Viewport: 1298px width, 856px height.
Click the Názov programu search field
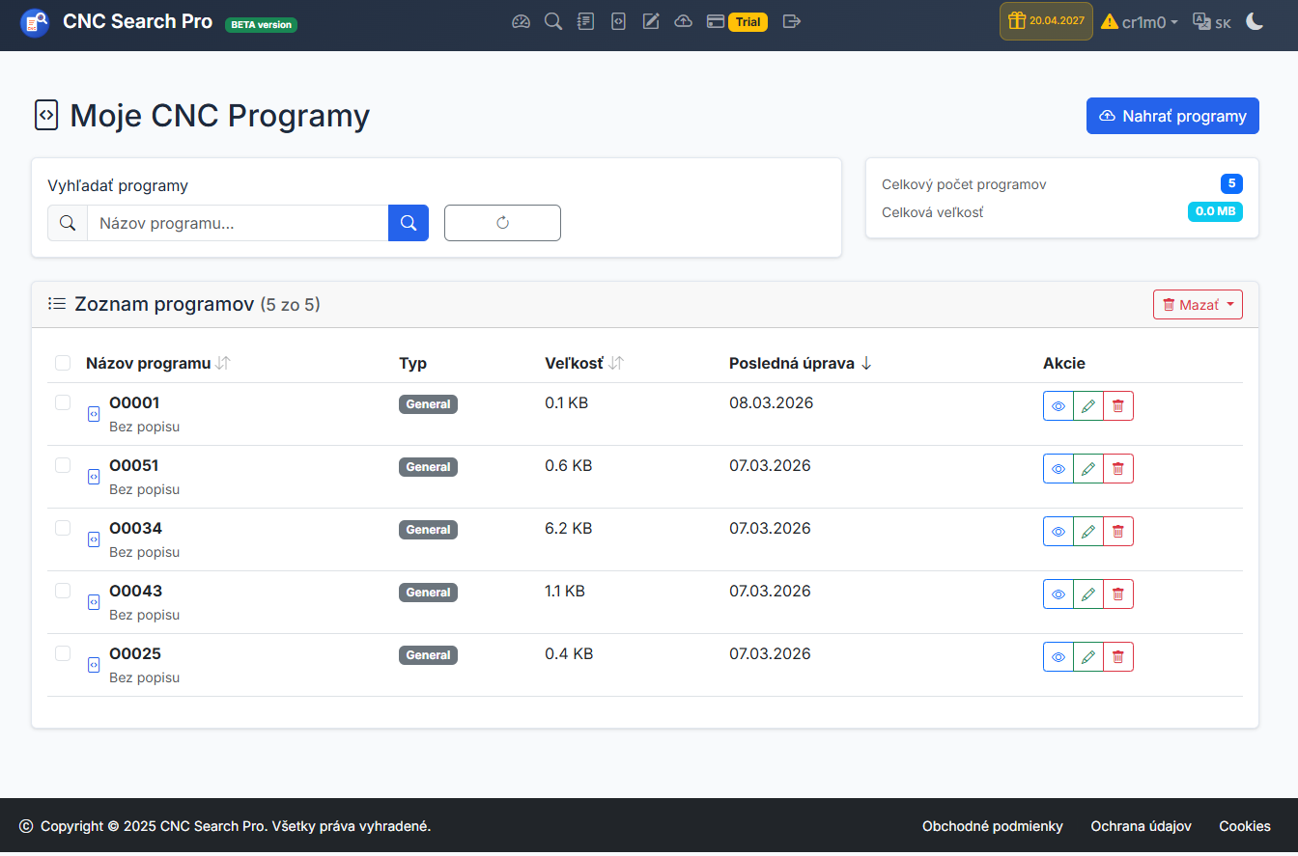(238, 223)
